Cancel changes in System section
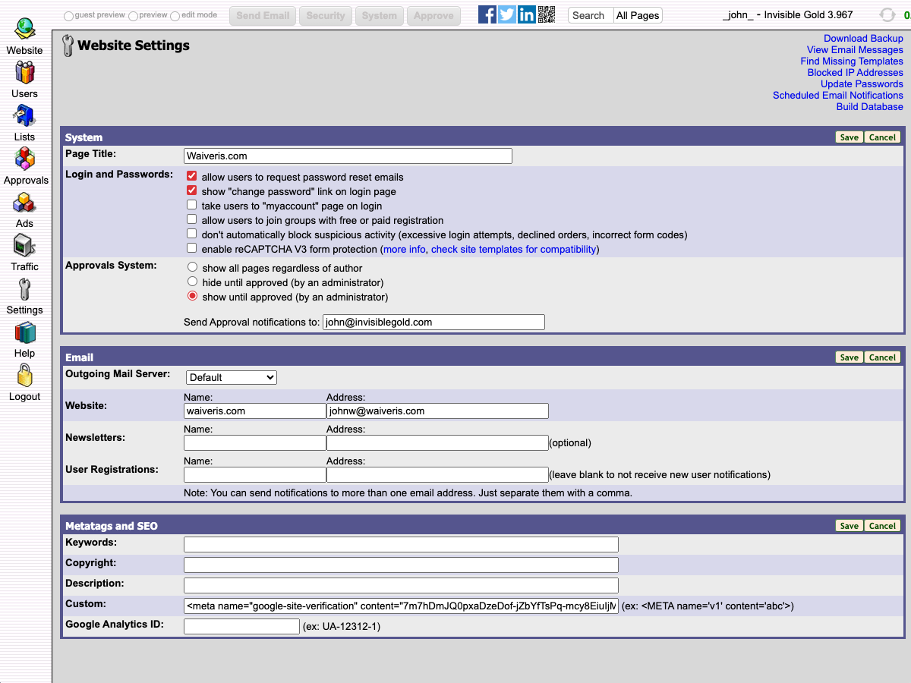The image size is (911, 683). click(882, 137)
